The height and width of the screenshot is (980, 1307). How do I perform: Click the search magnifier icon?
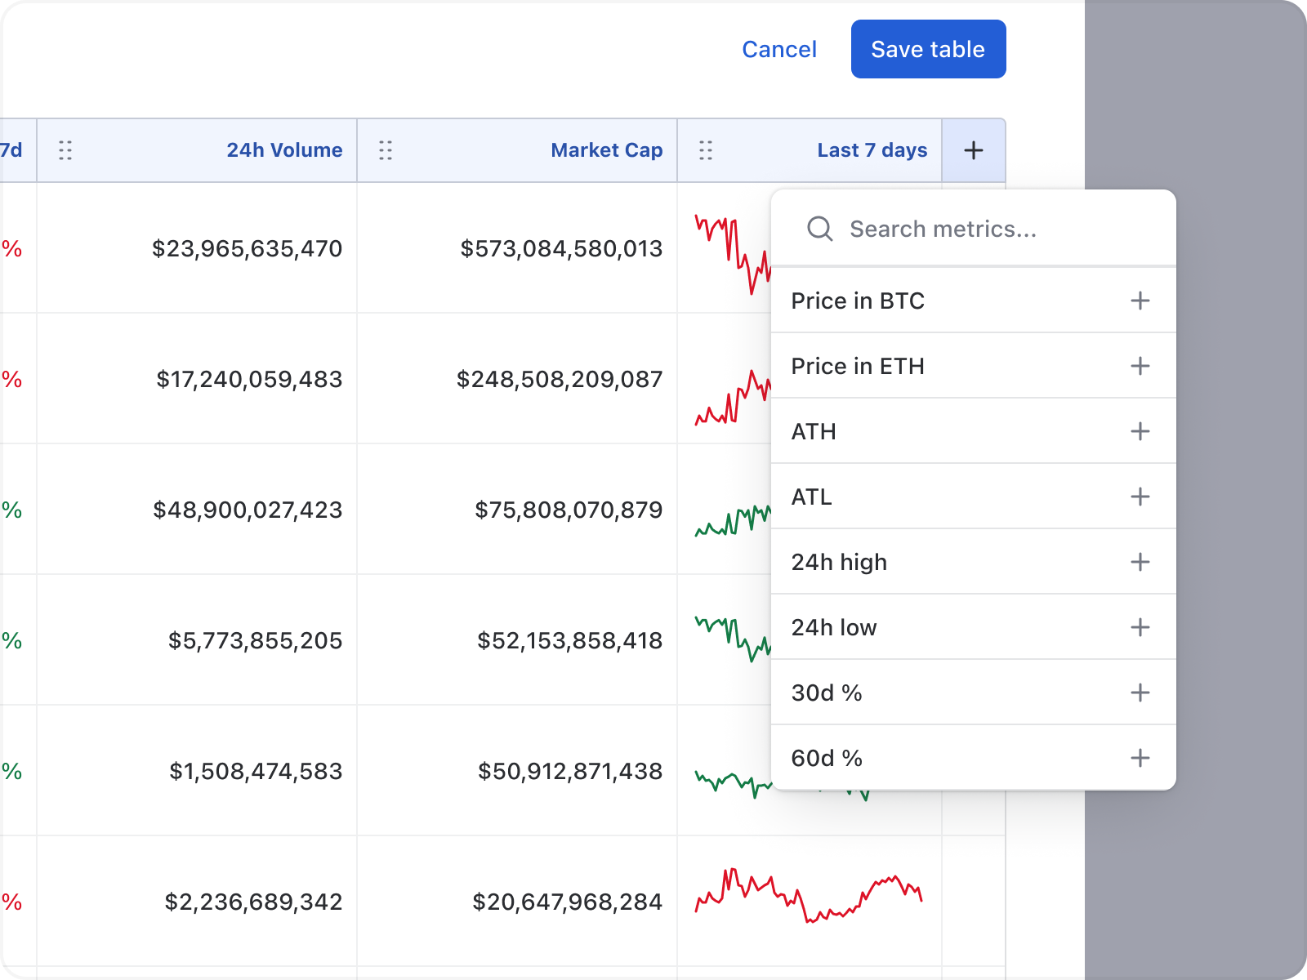[819, 229]
